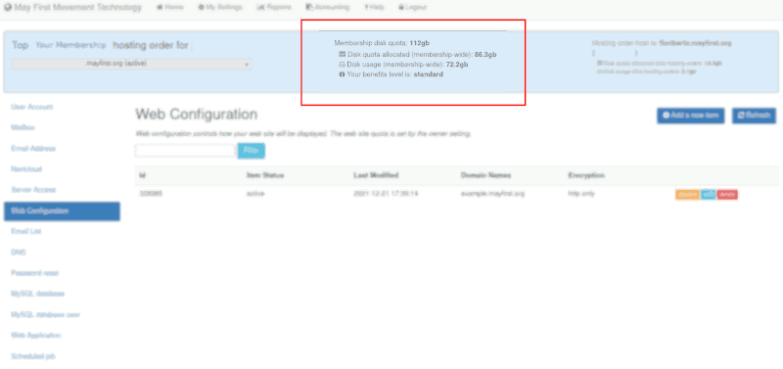Image resolution: width=783 pixels, height=369 pixels.
Task: Click the Filter button
Action: click(x=252, y=151)
